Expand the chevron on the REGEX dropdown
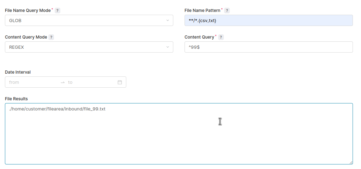The height and width of the screenshot is (169, 361). pyautogui.click(x=167, y=47)
